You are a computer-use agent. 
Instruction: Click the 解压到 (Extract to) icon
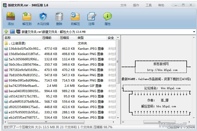point(27,19)
